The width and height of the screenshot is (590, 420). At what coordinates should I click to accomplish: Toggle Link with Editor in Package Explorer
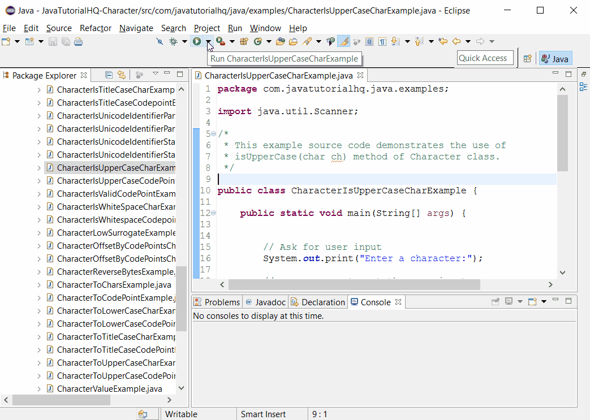point(121,75)
